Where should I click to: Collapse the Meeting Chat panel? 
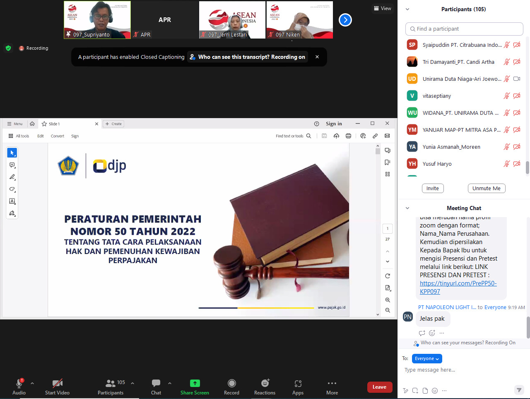tap(407, 208)
